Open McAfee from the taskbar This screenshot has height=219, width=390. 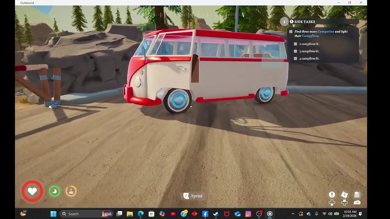227,214
